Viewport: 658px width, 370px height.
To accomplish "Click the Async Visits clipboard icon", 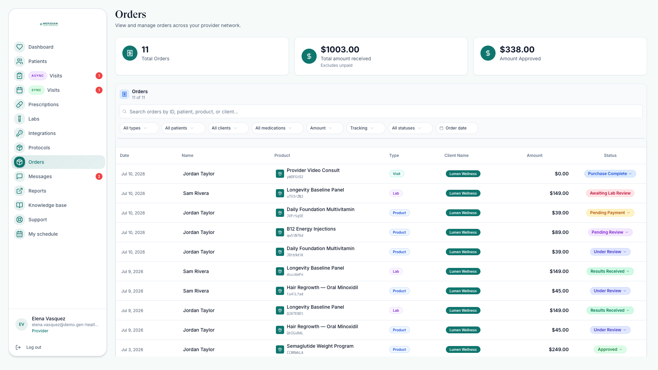I will click(x=20, y=76).
